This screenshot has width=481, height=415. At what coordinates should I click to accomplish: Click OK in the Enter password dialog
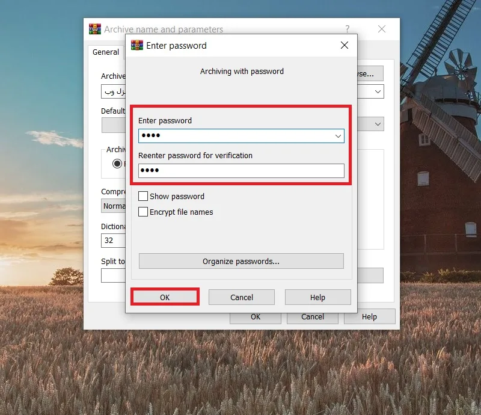tap(165, 297)
